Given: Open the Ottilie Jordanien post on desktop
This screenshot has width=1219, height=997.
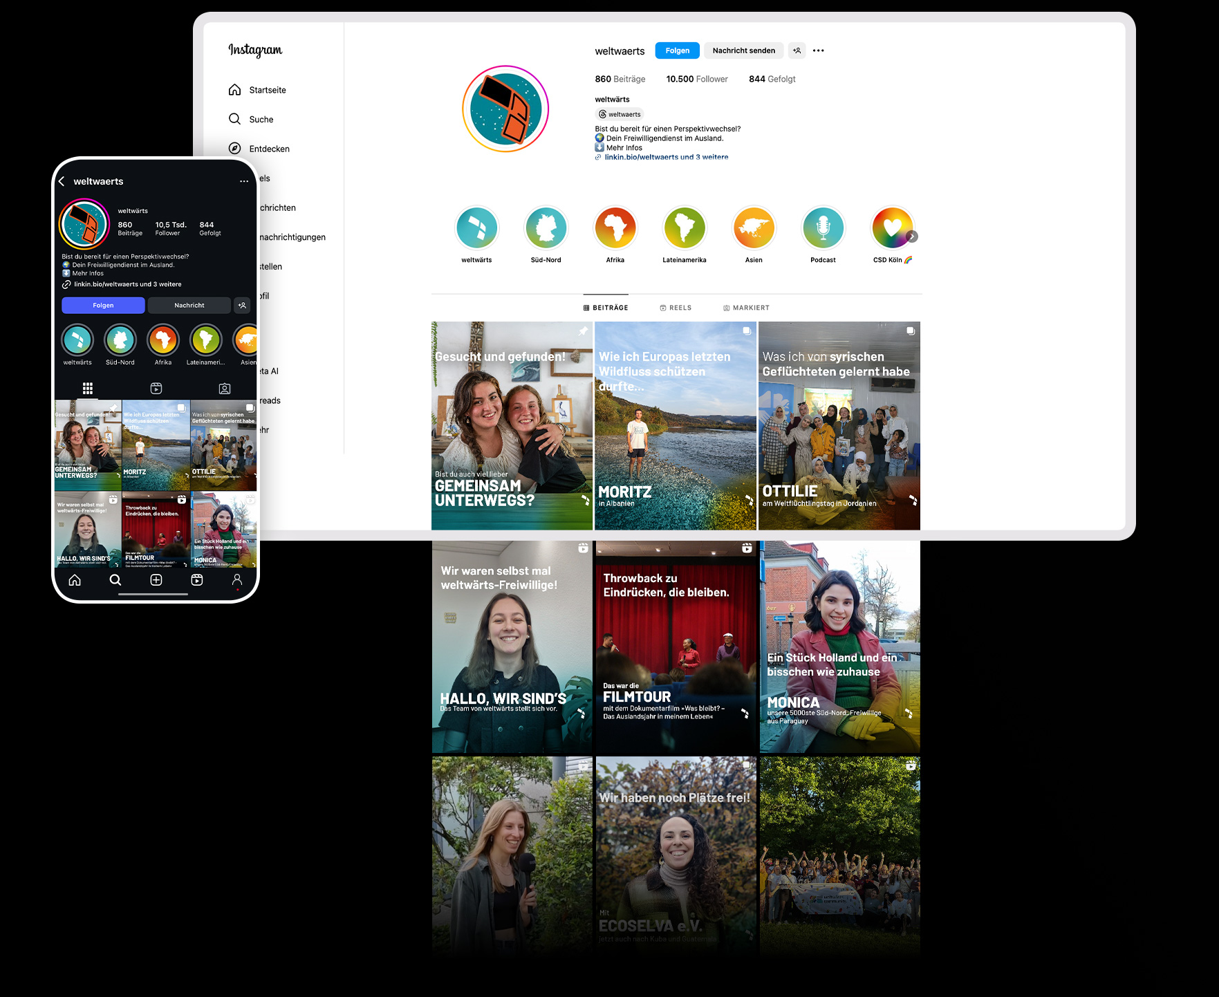Looking at the screenshot, I should tap(839, 426).
